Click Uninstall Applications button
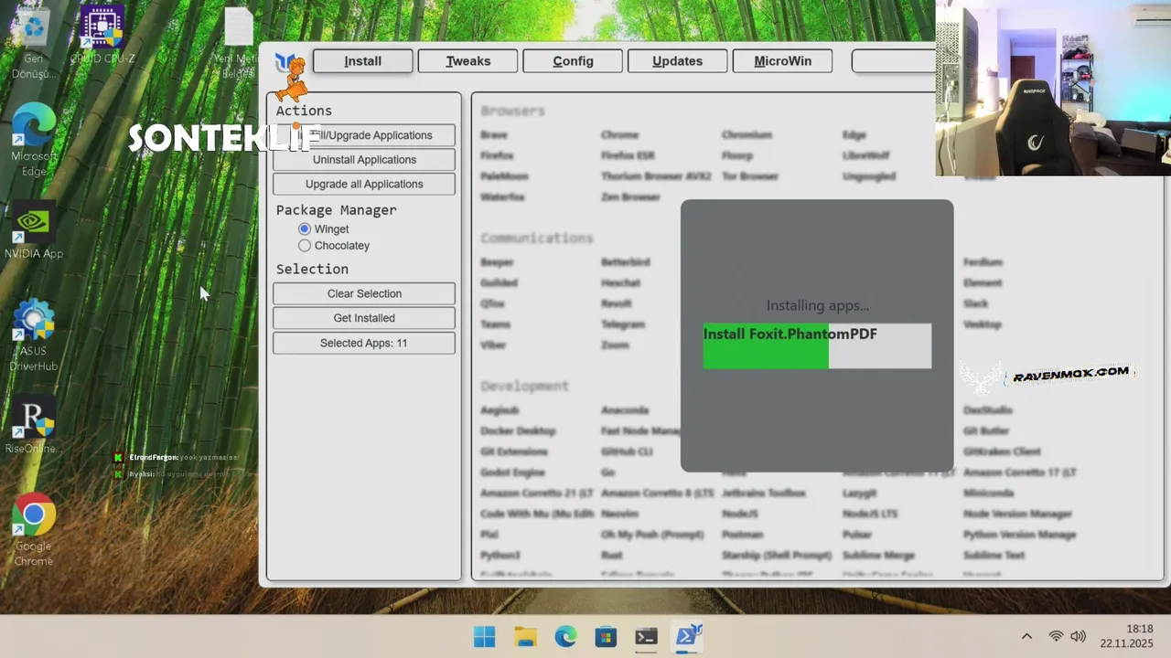The width and height of the screenshot is (1171, 658). pos(364,160)
